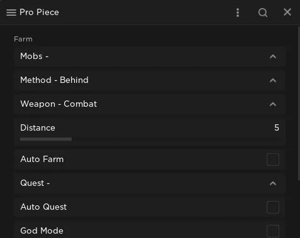This screenshot has height=238, width=300.
Task: Select the Method - Behind row
Action: 149,80
